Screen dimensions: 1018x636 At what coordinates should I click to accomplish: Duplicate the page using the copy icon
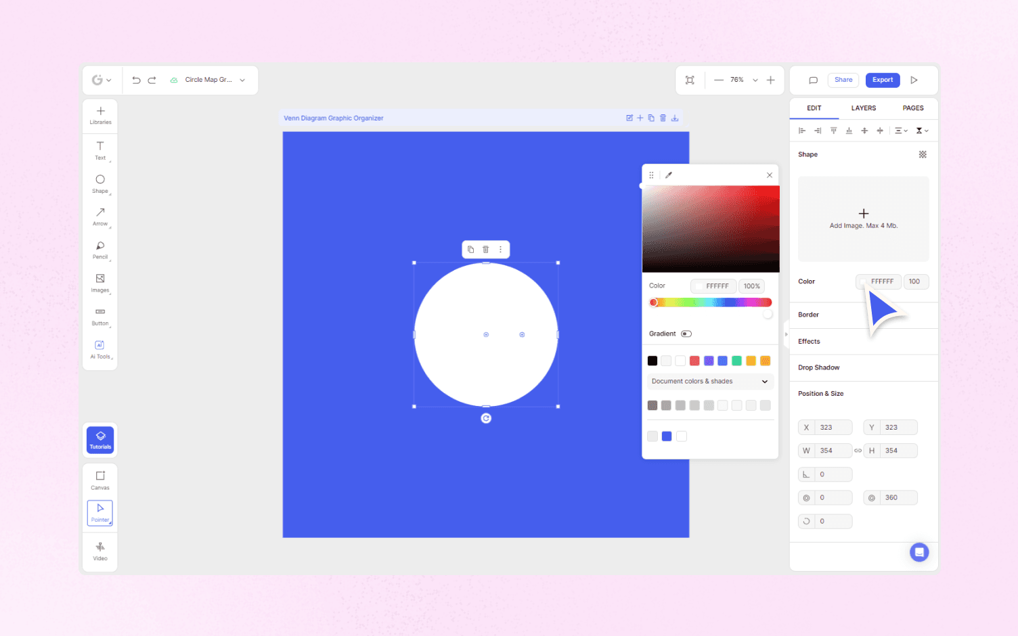click(x=650, y=118)
